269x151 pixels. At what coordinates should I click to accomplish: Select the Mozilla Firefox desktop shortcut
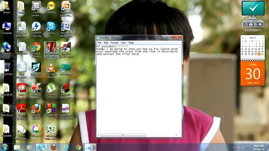click(x=36, y=112)
